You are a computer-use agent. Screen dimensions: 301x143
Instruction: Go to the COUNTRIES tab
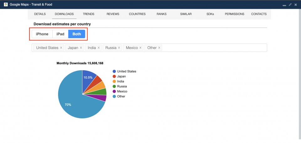(x=137, y=14)
